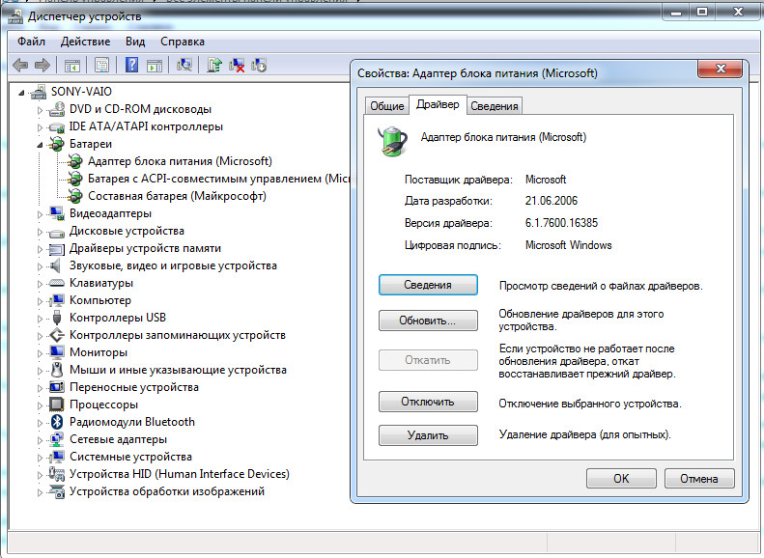Expand Контроллеры запоминающих устройств
This screenshot has width=764, height=558.
(40, 336)
